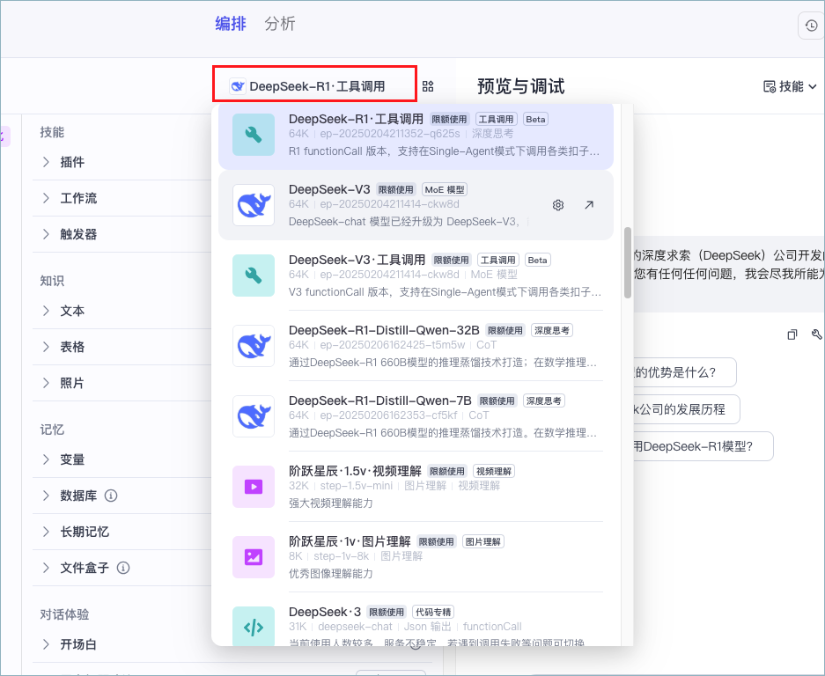
Task: Click the suggested question ending 的优势是什么?
Action: tap(684, 372)
